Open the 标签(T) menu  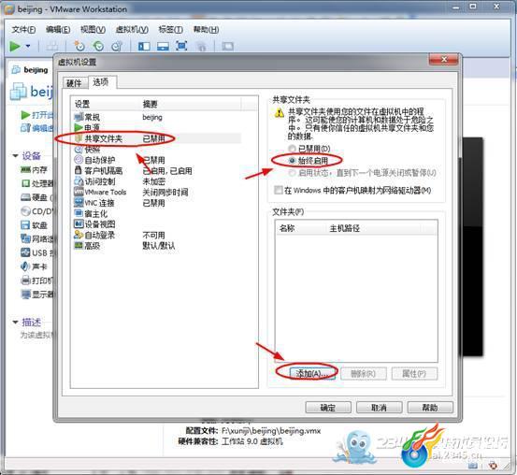(x=170, y=29)
